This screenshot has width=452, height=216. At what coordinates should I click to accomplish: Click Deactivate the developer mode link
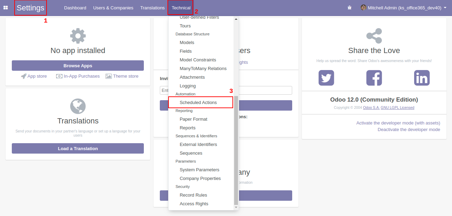(409, 130)
